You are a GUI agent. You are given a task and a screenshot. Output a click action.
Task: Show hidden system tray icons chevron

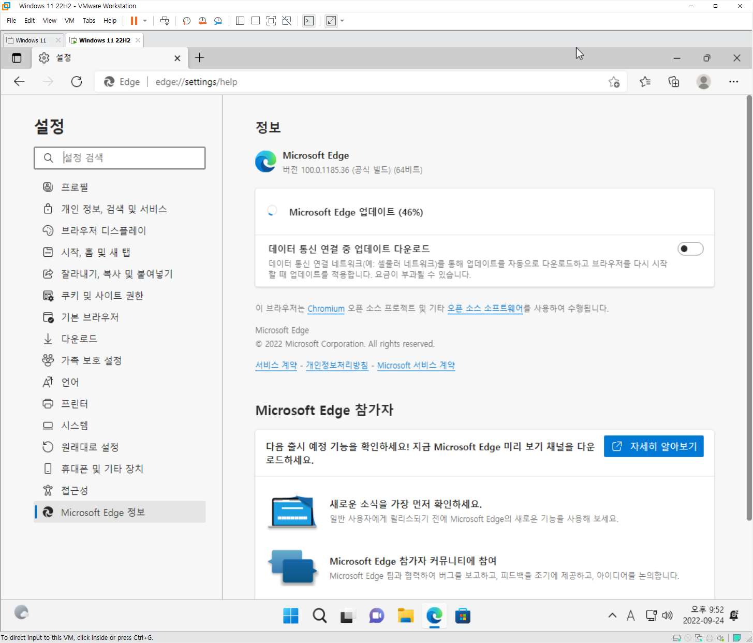(x=612, y=616)
